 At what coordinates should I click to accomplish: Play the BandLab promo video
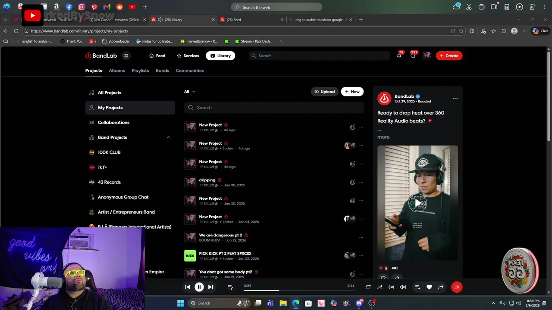[417, 203]
